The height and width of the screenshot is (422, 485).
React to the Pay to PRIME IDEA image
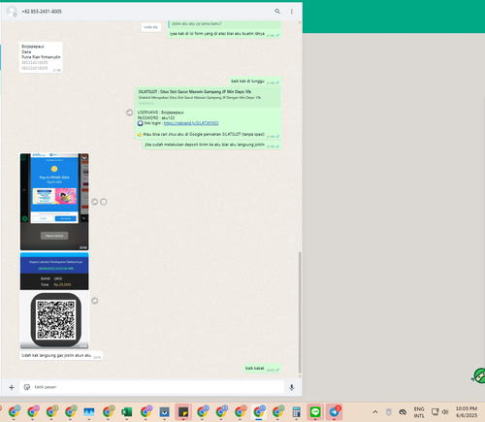[104, 202]
